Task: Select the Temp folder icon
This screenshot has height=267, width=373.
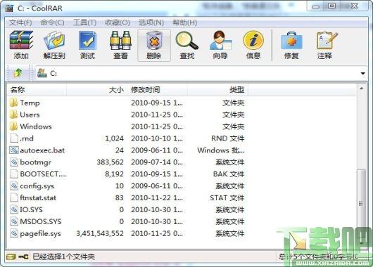Action: click(13, 103)
